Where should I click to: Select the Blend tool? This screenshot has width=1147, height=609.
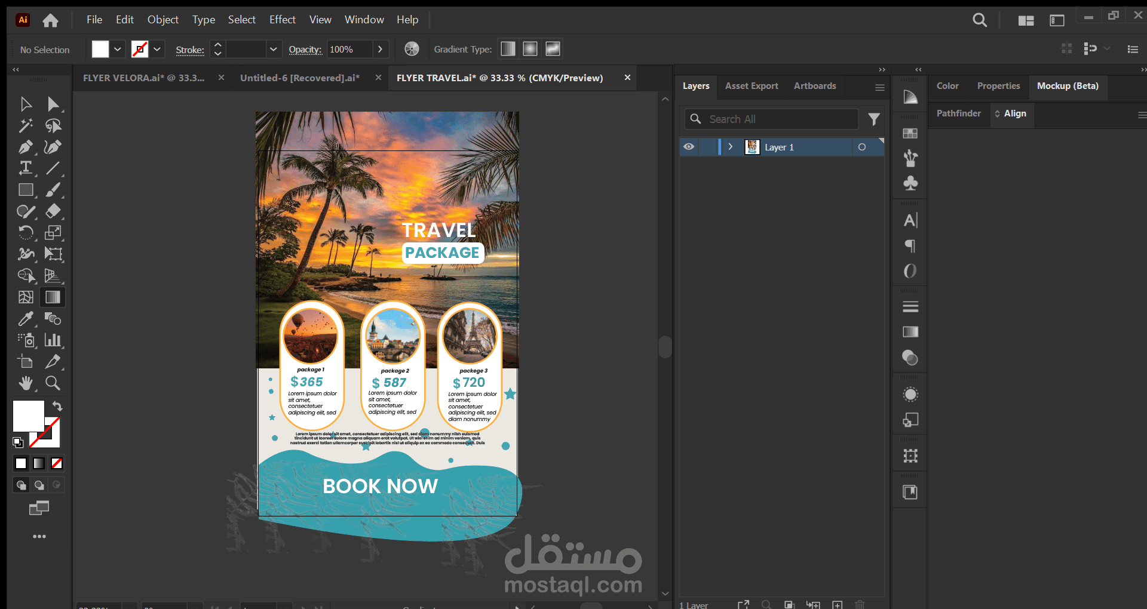(x=53, y=319)
